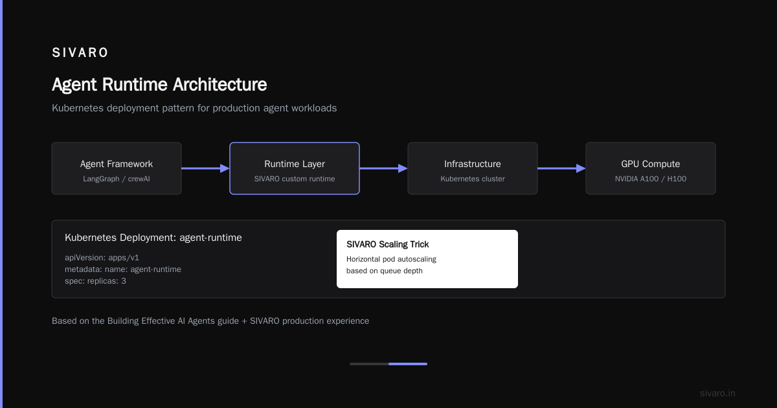Open the sivaro.in link

(x=717, y=393)
